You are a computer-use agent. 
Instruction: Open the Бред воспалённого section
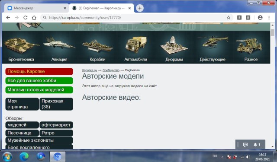coord(39,147)
